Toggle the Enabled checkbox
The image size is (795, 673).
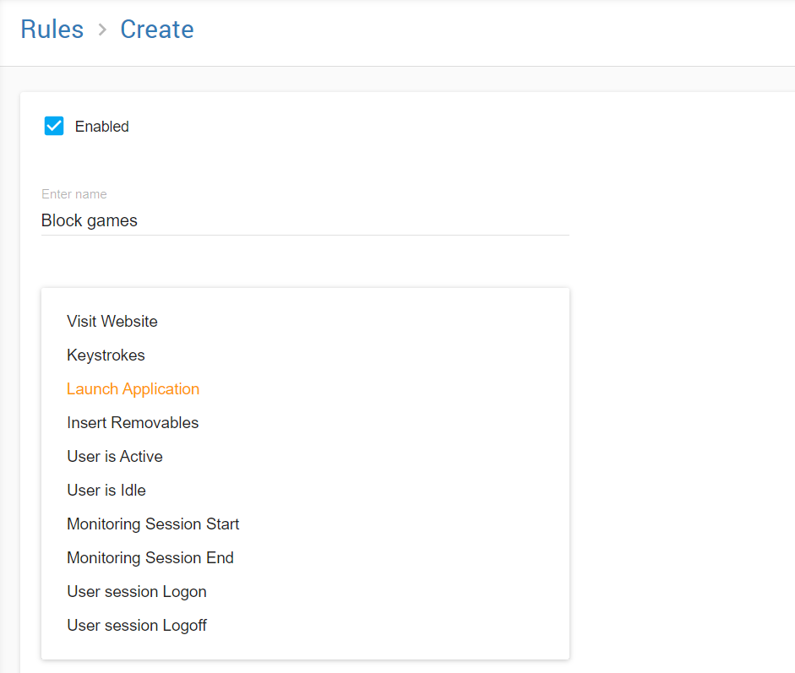tap(54, 127)
